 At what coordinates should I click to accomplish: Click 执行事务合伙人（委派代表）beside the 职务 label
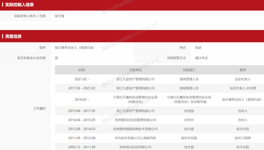75,48
